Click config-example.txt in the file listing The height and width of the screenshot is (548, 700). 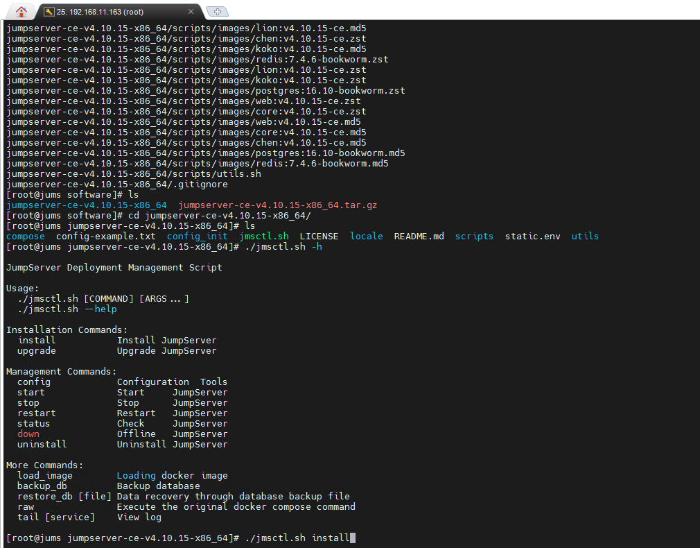tap(106, 237)
